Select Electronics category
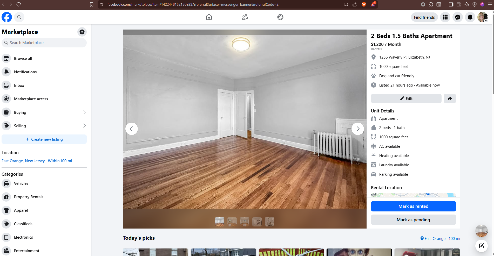The width and height of the screenshot is (494, 256). (44, 237)
